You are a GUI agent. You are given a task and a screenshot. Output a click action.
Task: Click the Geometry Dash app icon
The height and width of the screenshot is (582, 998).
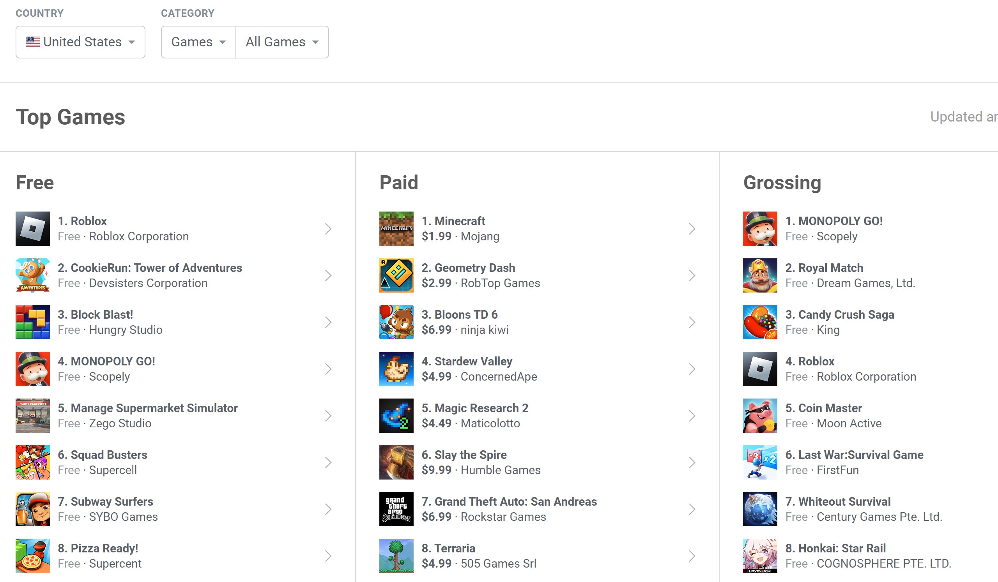click(396, 275)
